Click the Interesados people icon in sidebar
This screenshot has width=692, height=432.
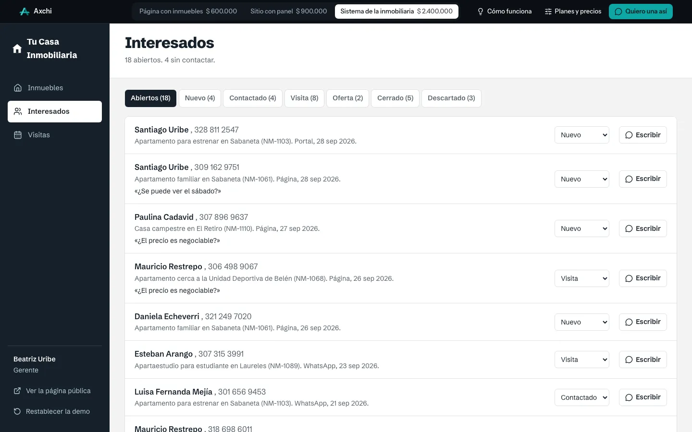[x=18, y=111]
